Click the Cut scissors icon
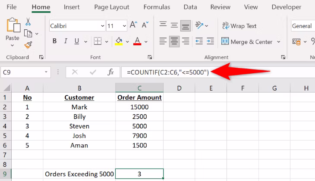Image resolution: width=315 pixels, height=181 pixels. (28, 22)
